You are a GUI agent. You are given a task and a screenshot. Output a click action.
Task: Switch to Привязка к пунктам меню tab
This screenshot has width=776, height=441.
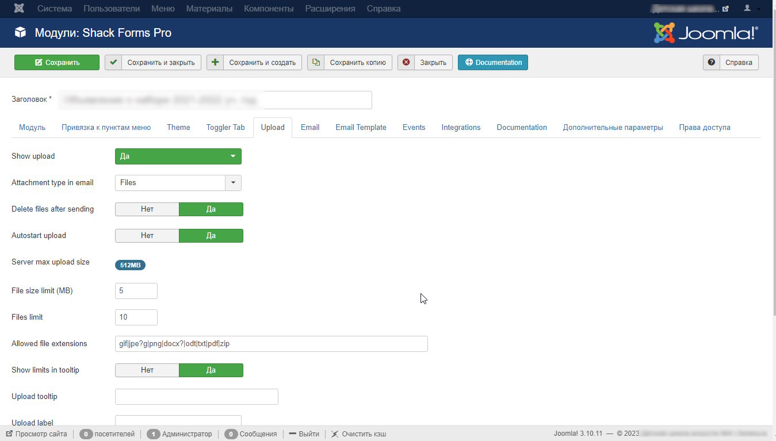(106, 128)
